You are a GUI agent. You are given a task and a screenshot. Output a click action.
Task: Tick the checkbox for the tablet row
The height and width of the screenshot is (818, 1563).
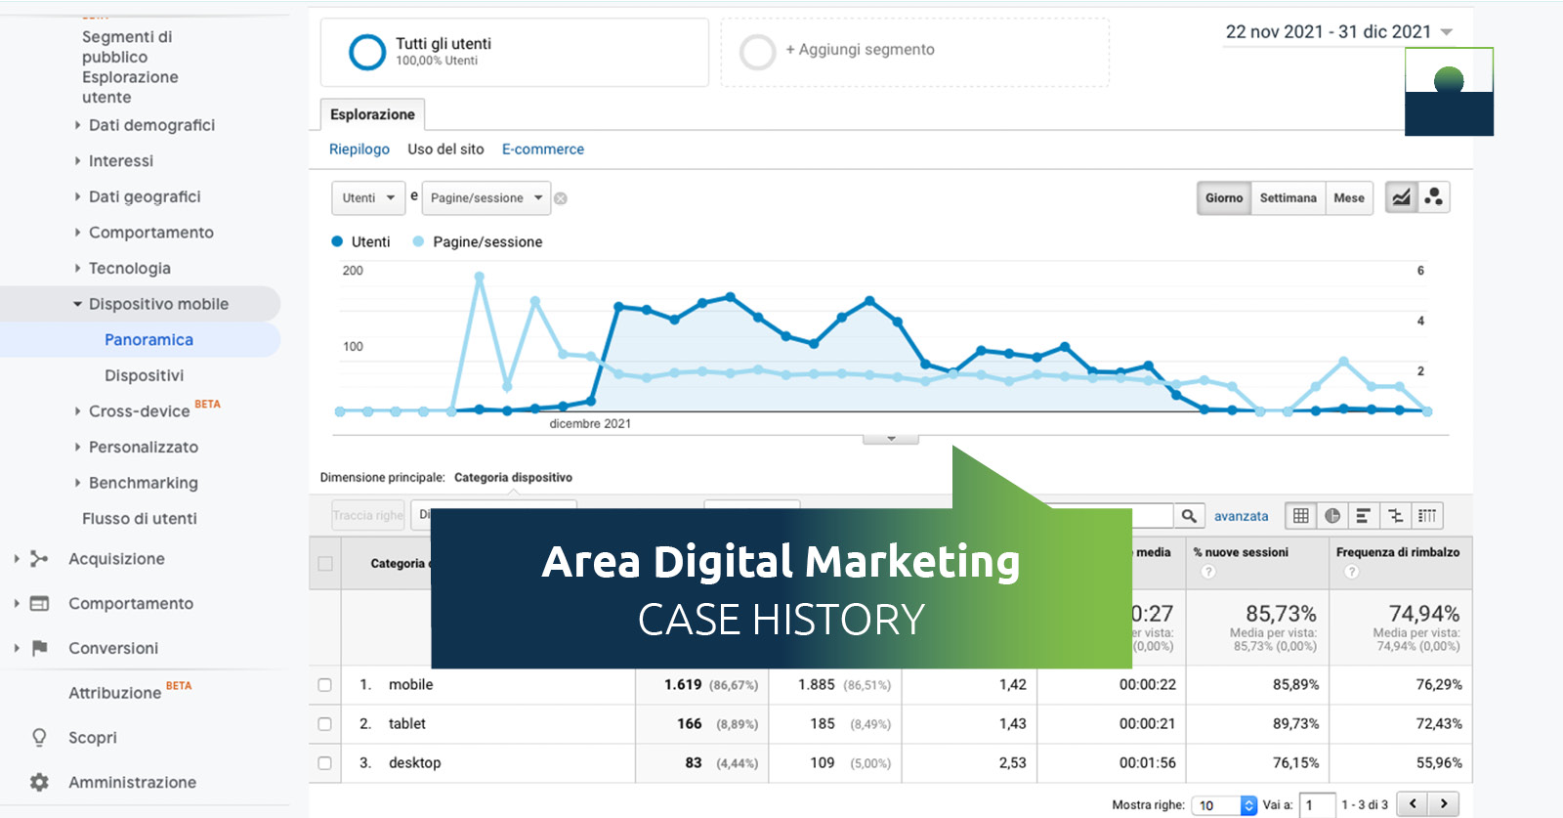click(x=325, y=724)
